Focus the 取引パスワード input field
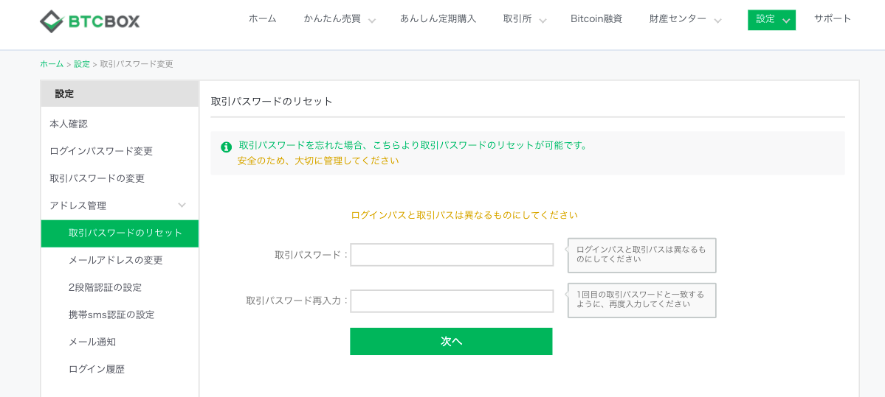This screenshot has height=397, width=885. coord(452,255)
